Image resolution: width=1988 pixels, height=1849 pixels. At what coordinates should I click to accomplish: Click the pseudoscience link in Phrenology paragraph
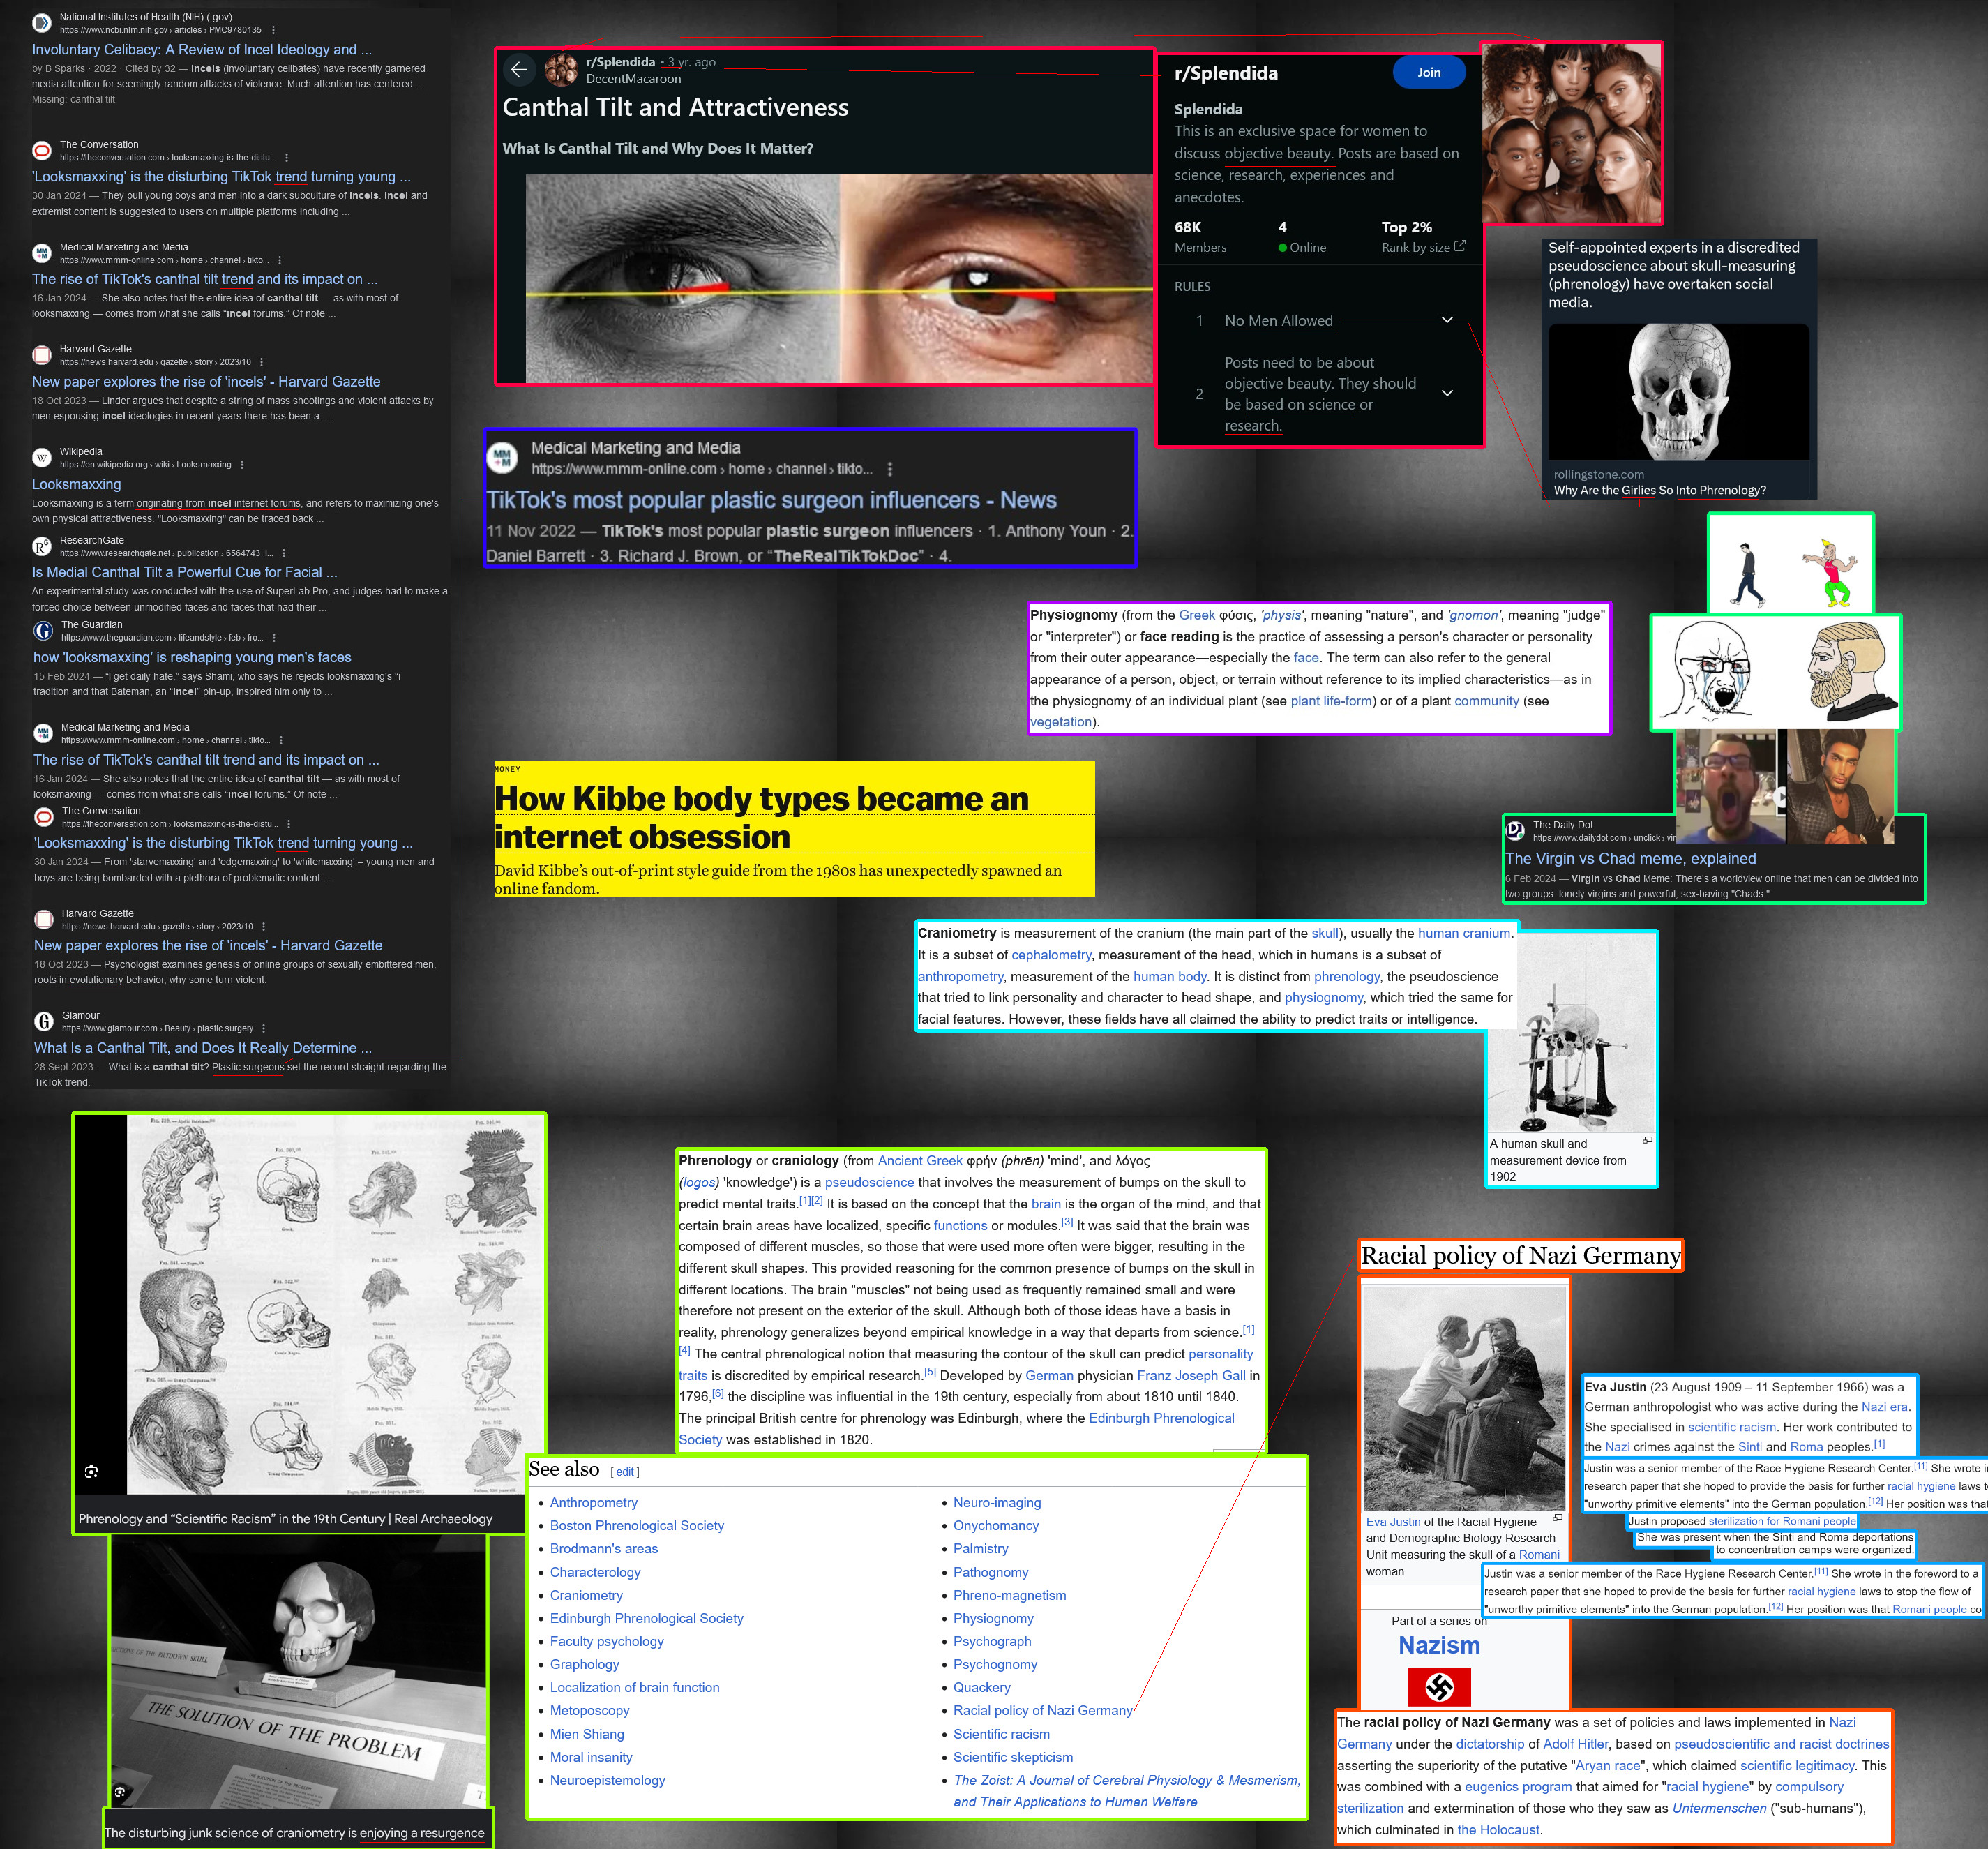(x=869, y=1183)
